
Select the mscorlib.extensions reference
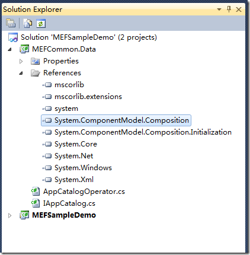(x=88, y=97)
